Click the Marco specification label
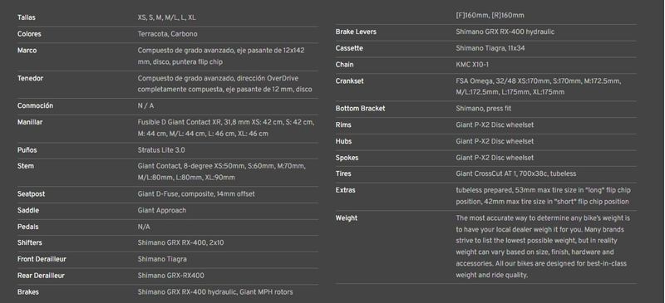The height and width of the screenshot is (303, 665). click(27, 51)
